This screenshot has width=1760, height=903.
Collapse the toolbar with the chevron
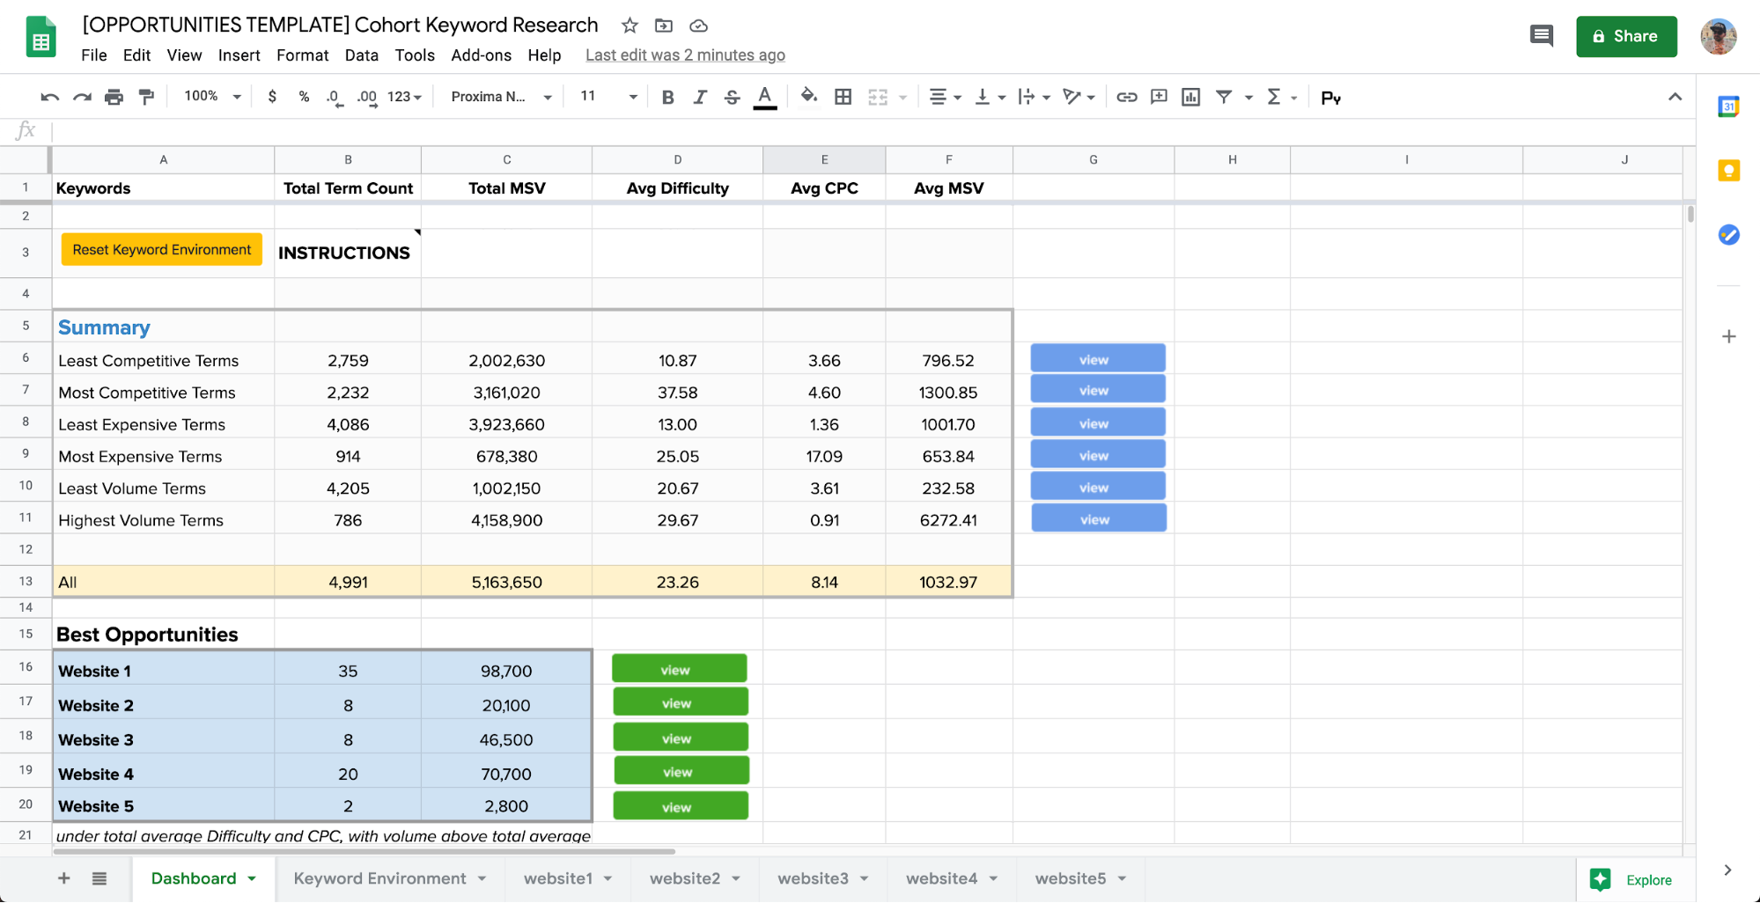(1675, 97)
